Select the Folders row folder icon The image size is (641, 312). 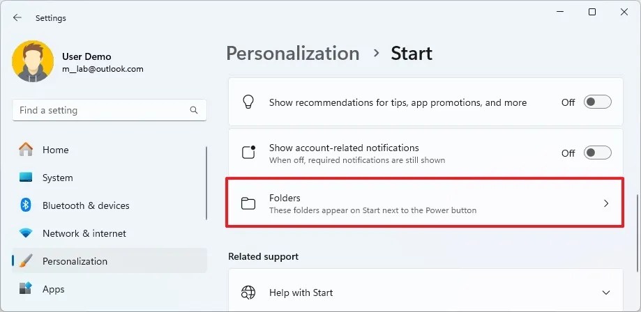tap(248, 203)
